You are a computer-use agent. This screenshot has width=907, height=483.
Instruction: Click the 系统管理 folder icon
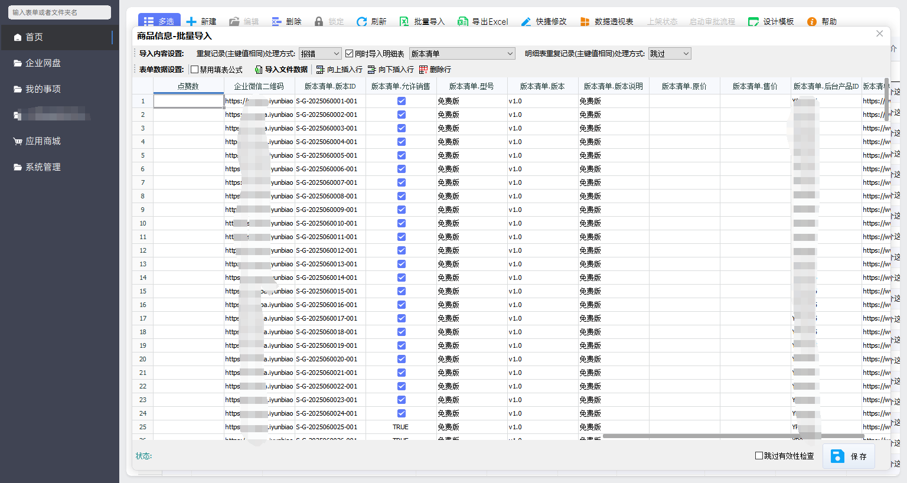tap(18, 167)
